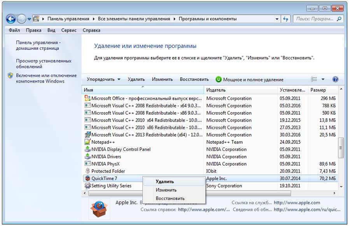350x226 pixels.
Task: Select Visual C++ 2010 x86 icon
Action: coord(87,127)
